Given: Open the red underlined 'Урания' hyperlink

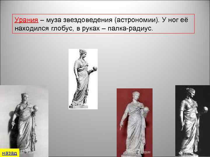Looking at the screenshot, I should click(26, 20).
